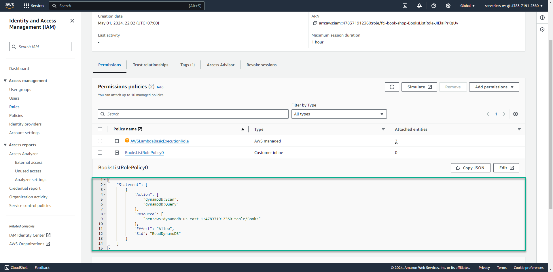Open Policies in the IAM sidebar
Screen dimensions: 553x272
click(16, 115)
